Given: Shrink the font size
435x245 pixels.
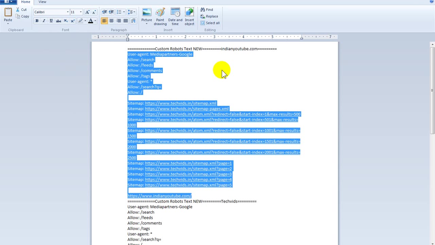Looking at the screenshot, I should coord(94,12).
